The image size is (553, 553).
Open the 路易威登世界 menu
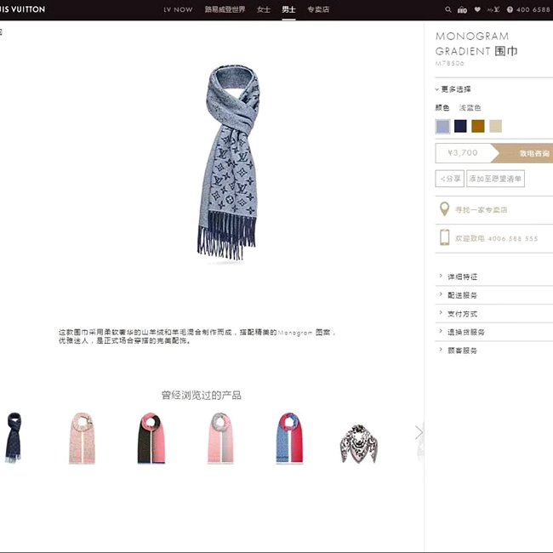(225, 9)
